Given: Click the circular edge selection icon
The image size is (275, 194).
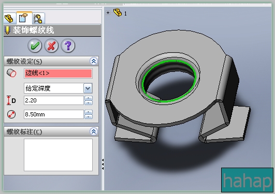Looking at the screenshot, I should click(11, 73).
